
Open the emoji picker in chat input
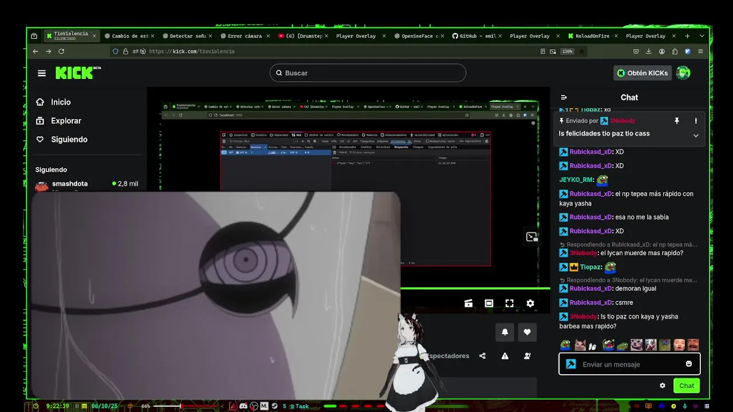(689, 364)
